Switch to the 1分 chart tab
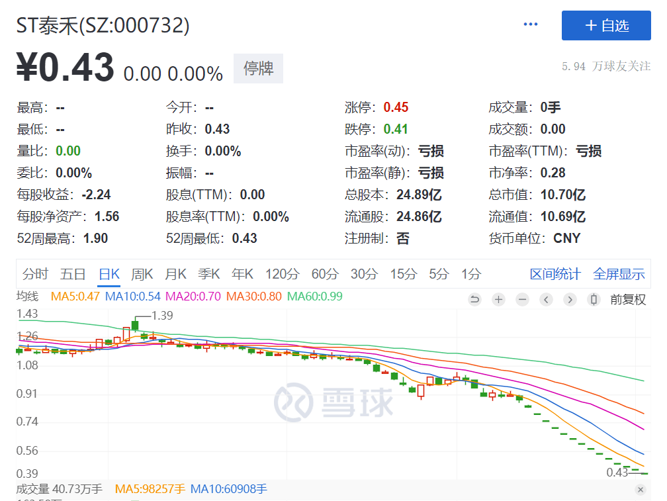The image size is (667, 501). click(471, 274)
